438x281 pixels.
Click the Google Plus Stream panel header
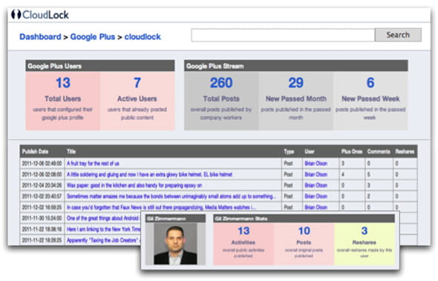point(296,66)
